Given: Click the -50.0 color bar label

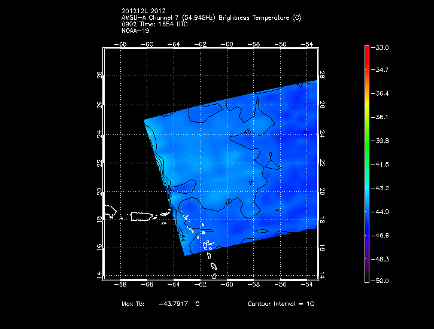Looking at the screenshot, I should pyautogui.click(x=380, y=281).
